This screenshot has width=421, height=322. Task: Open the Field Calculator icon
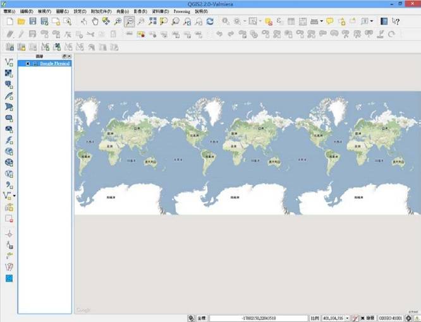pyautogui.click(x=303, y=21)
